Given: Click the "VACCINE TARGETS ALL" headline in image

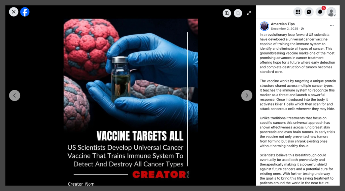Looking at the screenshot, I should 140,136.
